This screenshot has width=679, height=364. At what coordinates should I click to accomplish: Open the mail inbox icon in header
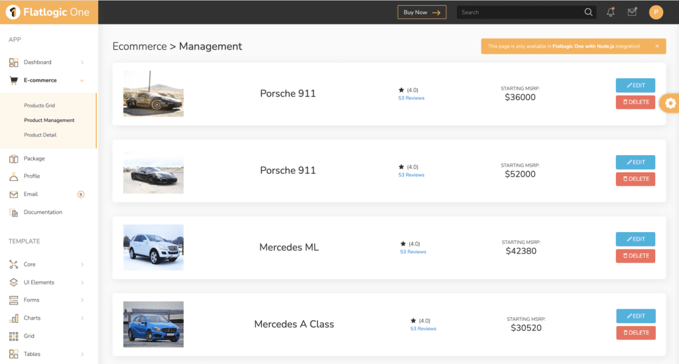pyautogui.click(x=632, y=12)
